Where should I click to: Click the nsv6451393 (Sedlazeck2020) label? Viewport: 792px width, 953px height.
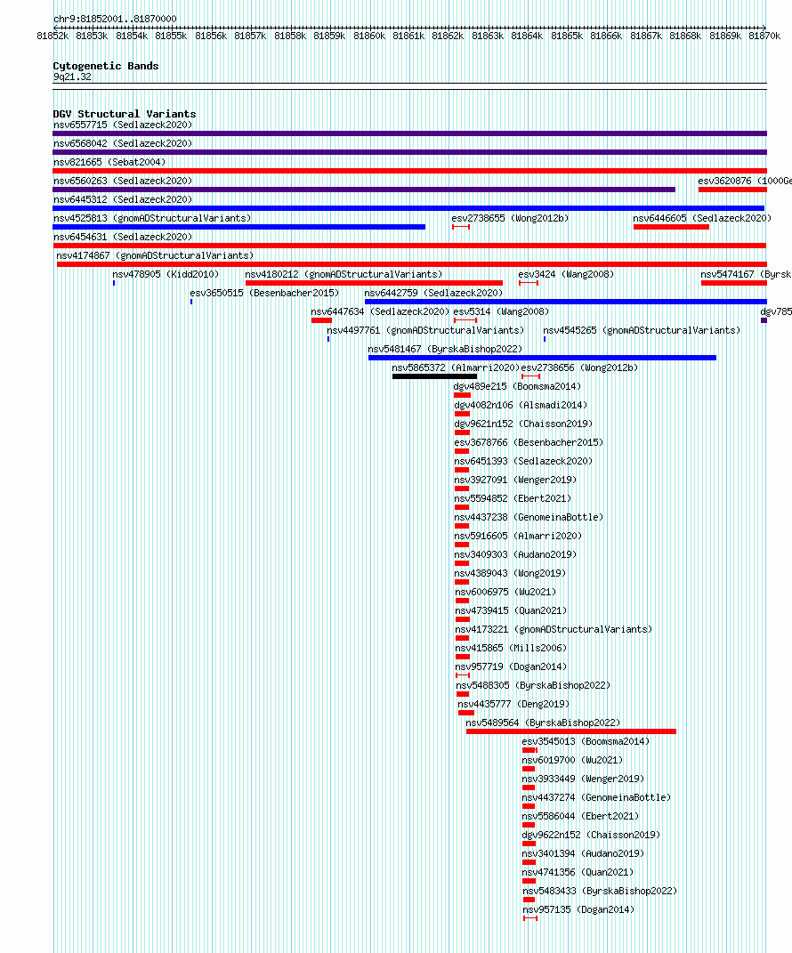523,461
